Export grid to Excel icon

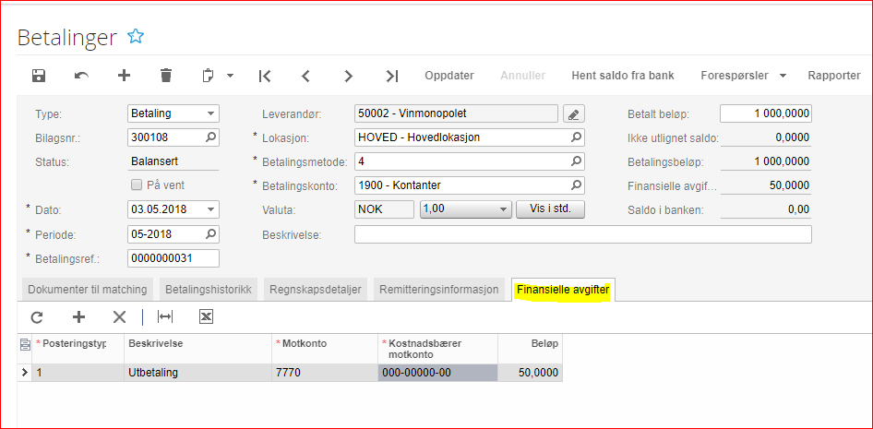[206, 317]
